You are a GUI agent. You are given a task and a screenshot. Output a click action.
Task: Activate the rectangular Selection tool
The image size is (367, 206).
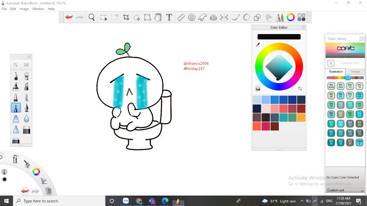point(104,17)
